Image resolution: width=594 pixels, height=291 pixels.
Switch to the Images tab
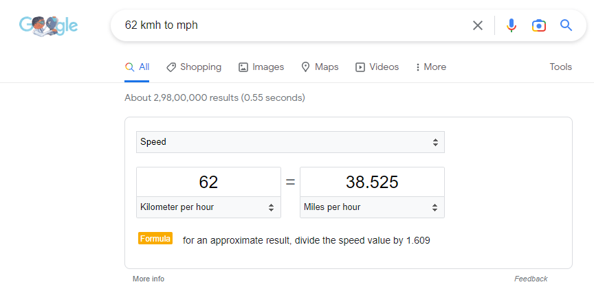261,67
